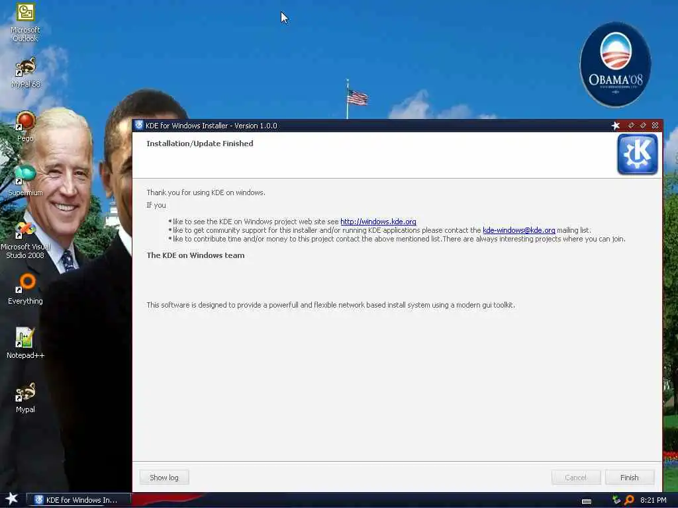Open the star Start button on taskbar
The image size is (678, 508).
11,499
